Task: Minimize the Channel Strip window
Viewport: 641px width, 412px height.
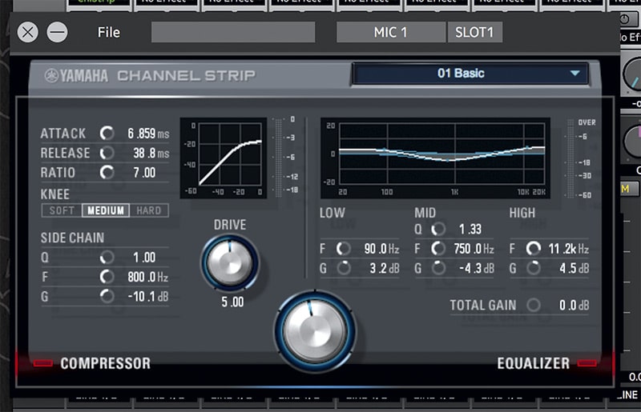Action: (57, 32)
